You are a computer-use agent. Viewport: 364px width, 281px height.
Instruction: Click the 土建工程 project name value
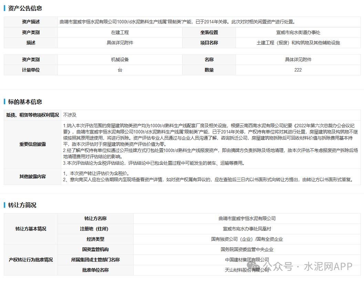coord(298,43)
